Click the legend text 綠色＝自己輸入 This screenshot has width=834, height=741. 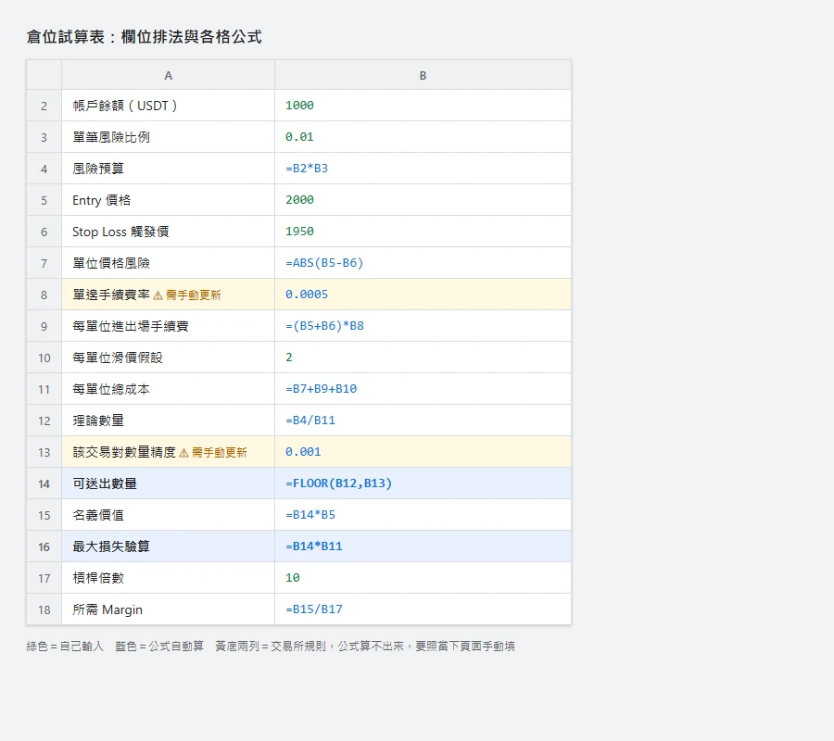pos(65,646)
